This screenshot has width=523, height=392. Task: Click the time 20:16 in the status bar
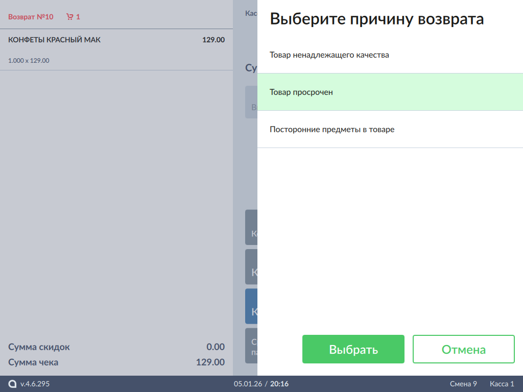point(279,384)
